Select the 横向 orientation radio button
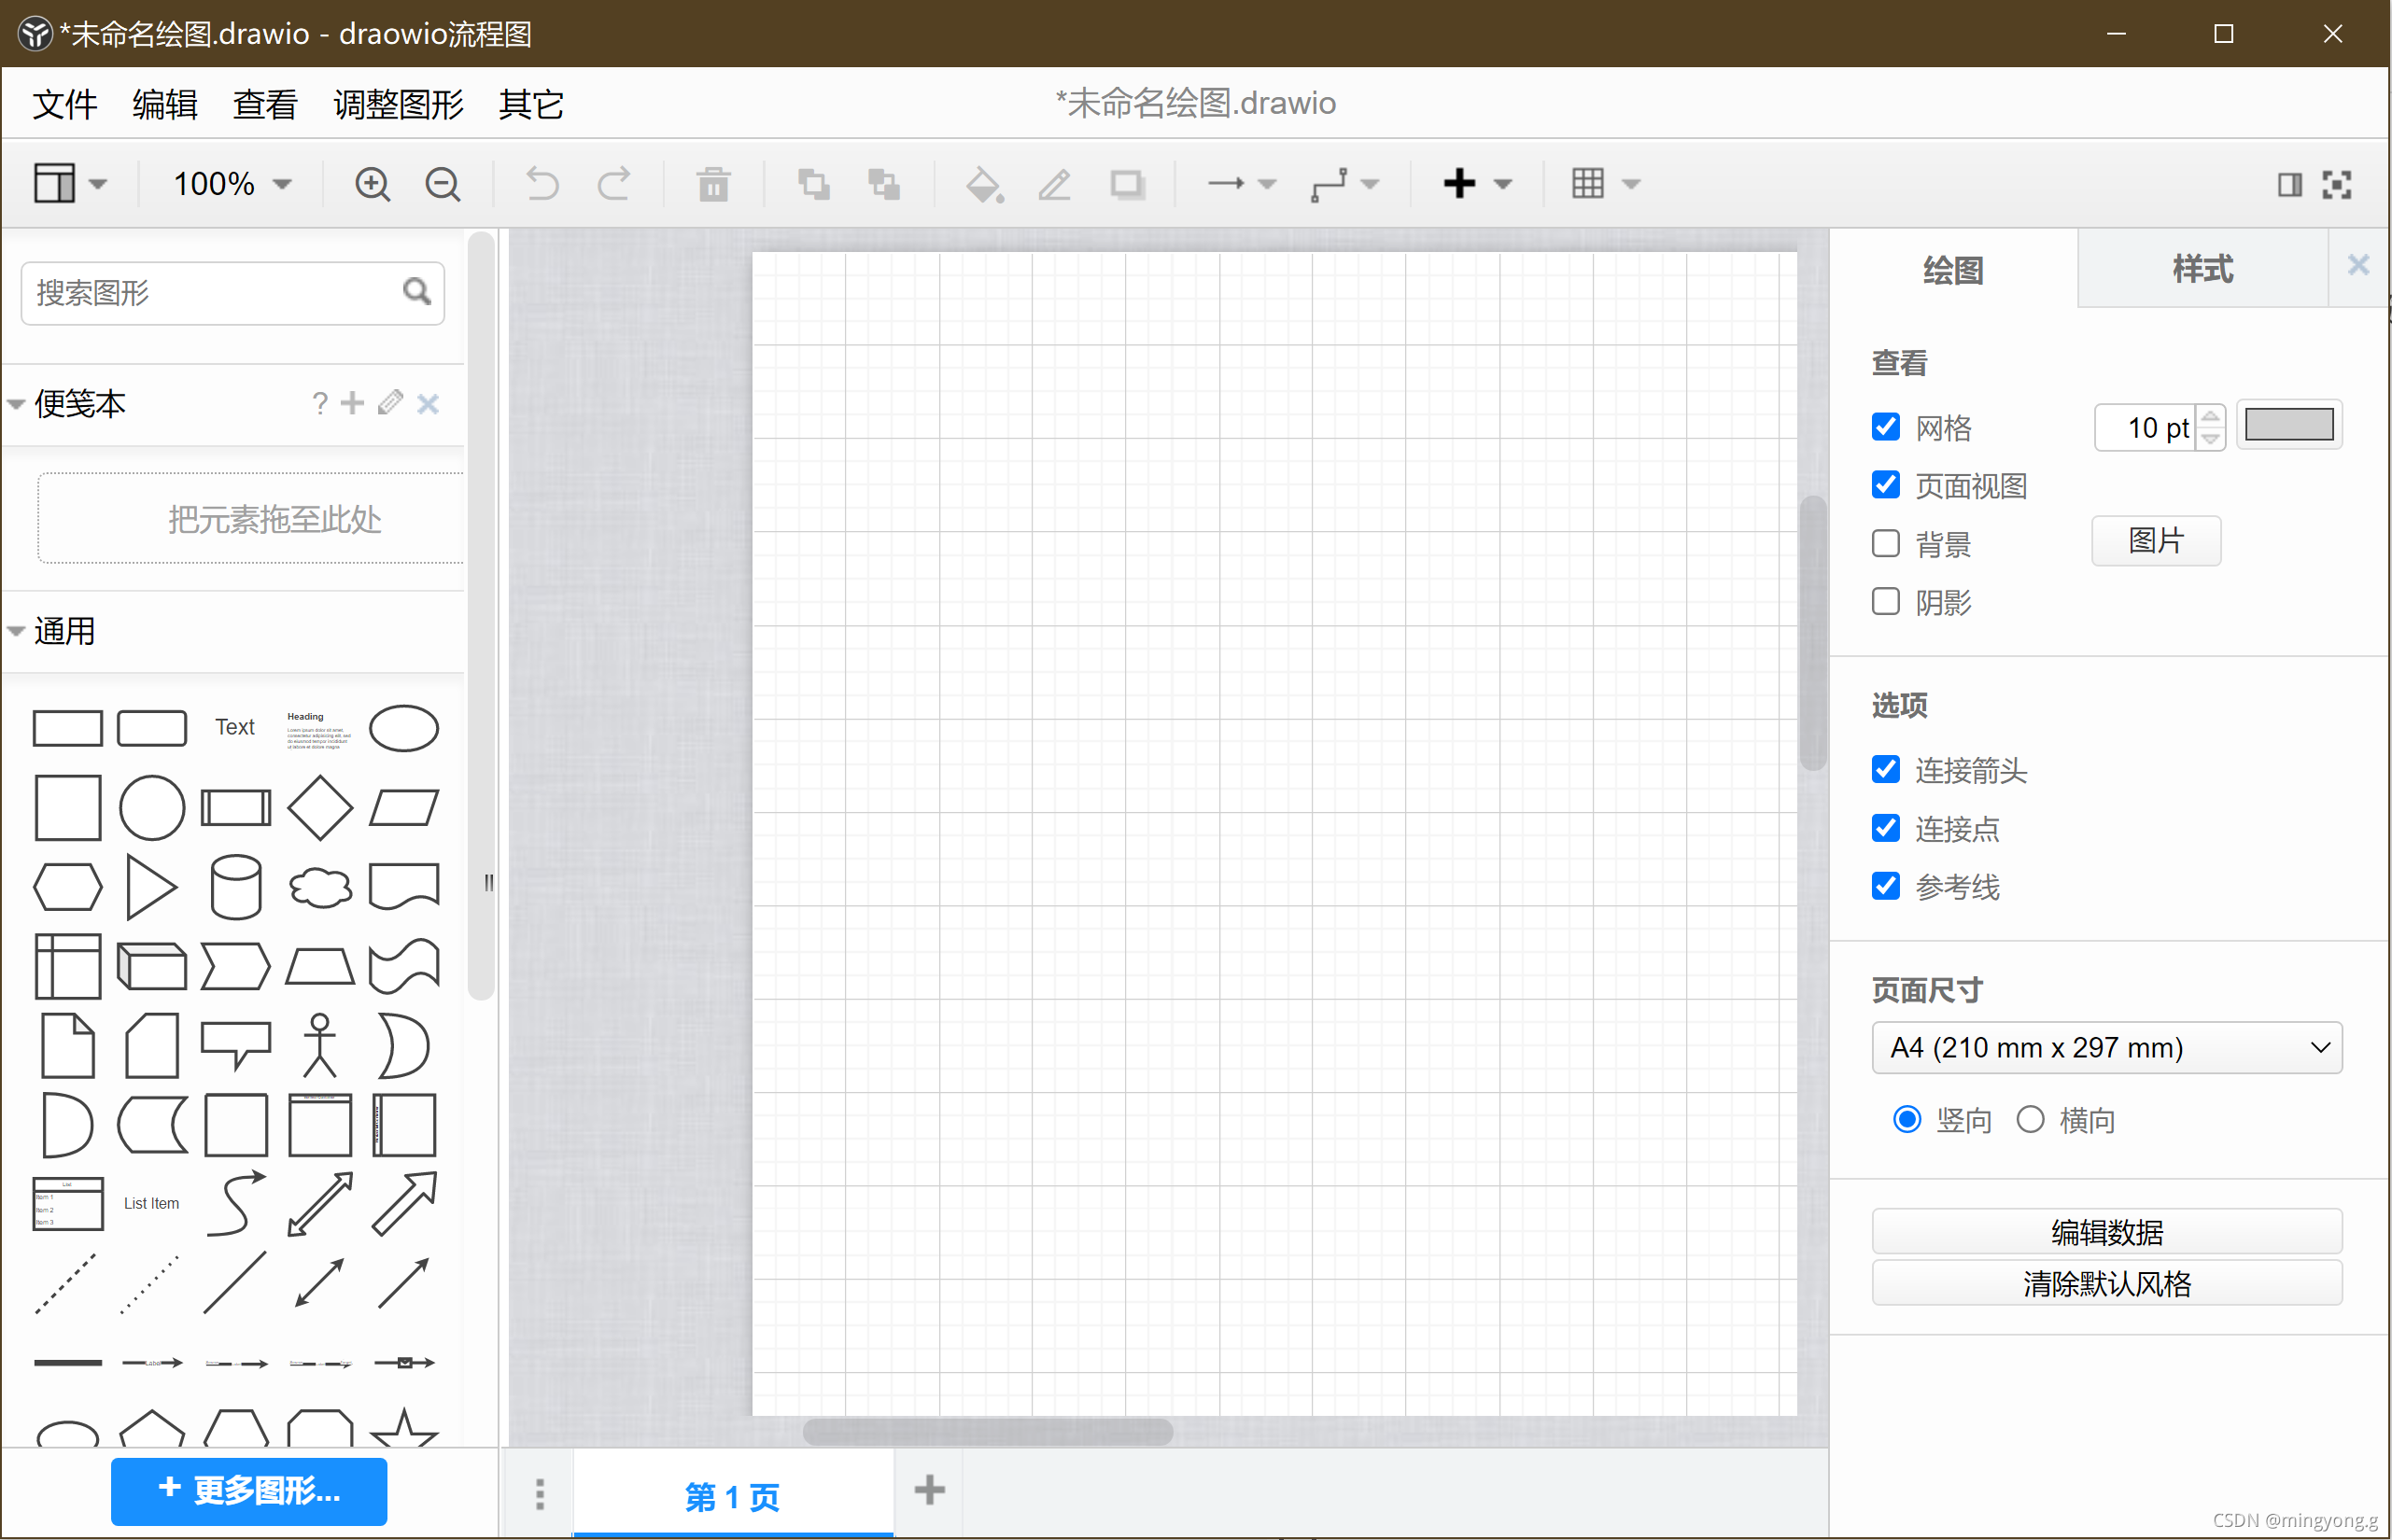 click(2030, 1119)
